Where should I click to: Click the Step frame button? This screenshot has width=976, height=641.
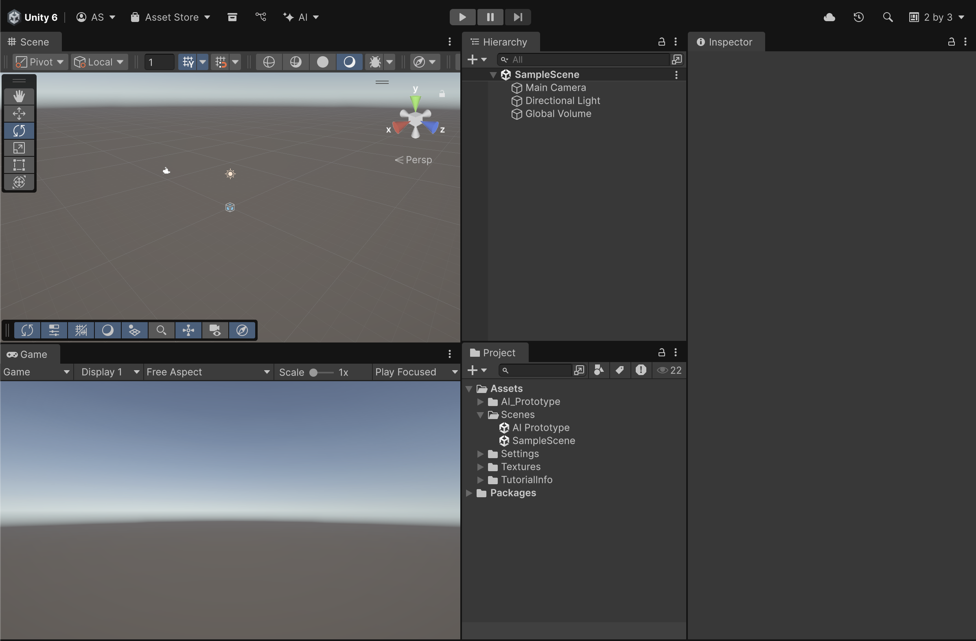click(x=518, y=17)
